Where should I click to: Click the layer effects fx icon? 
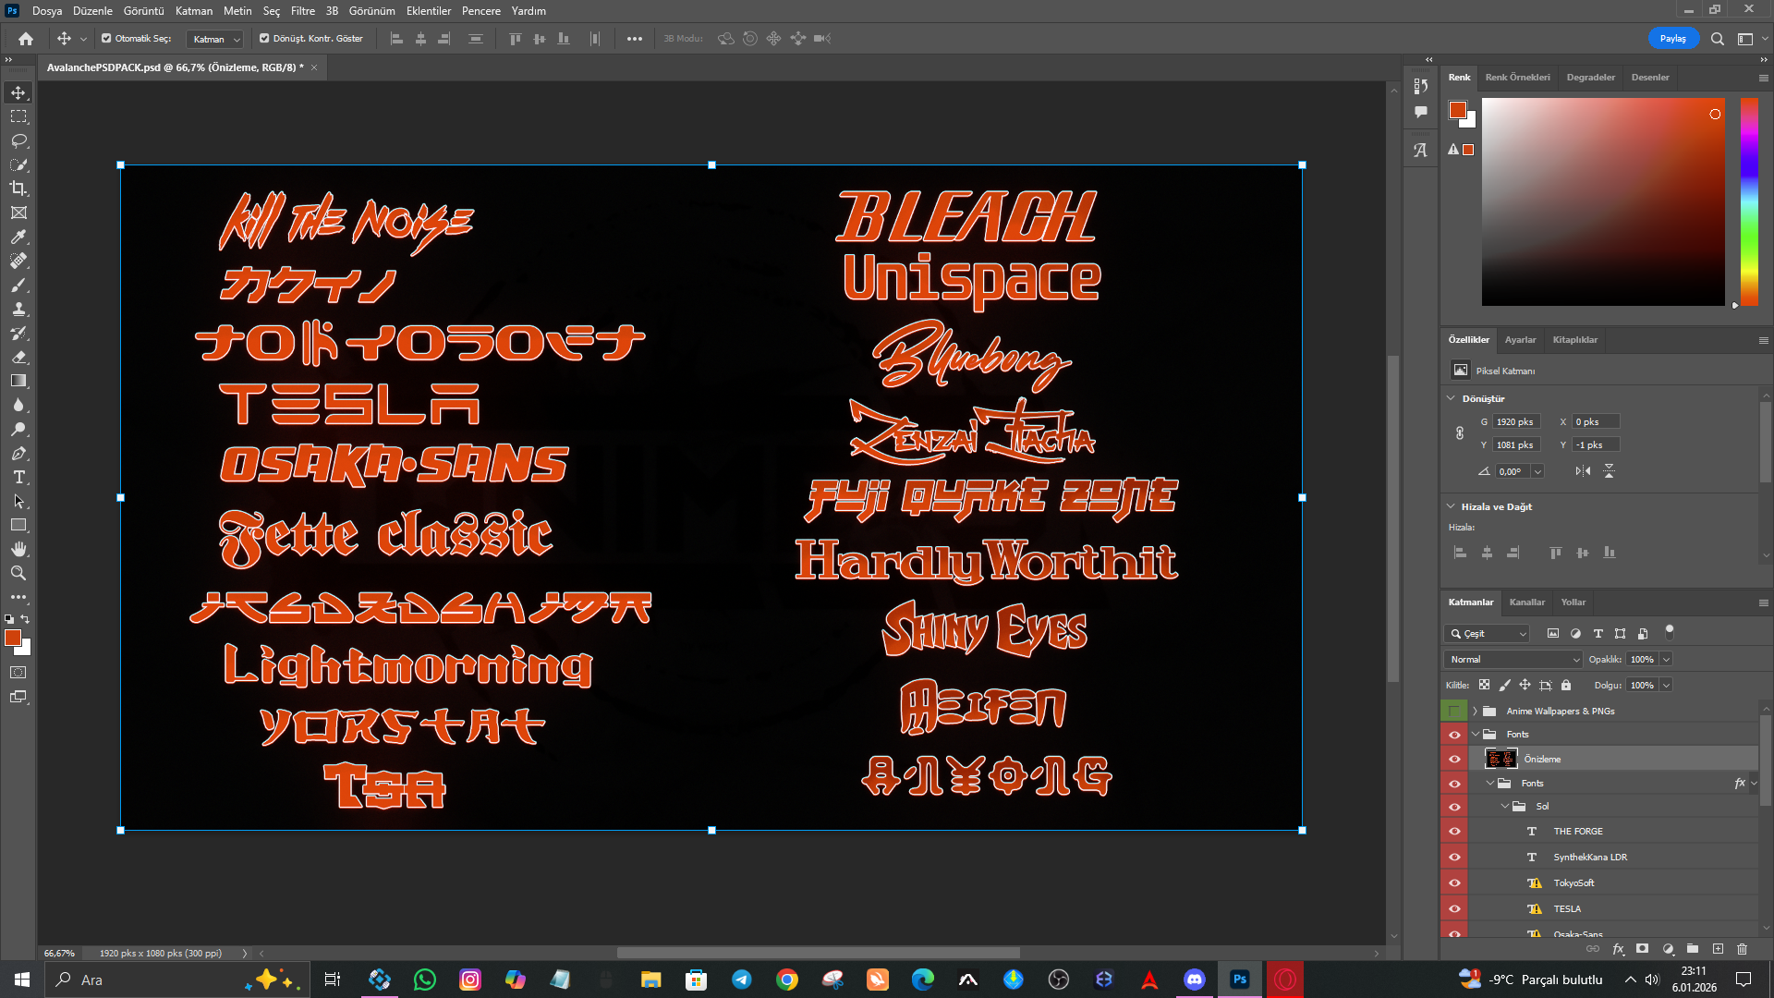(x=1618, y=949)
